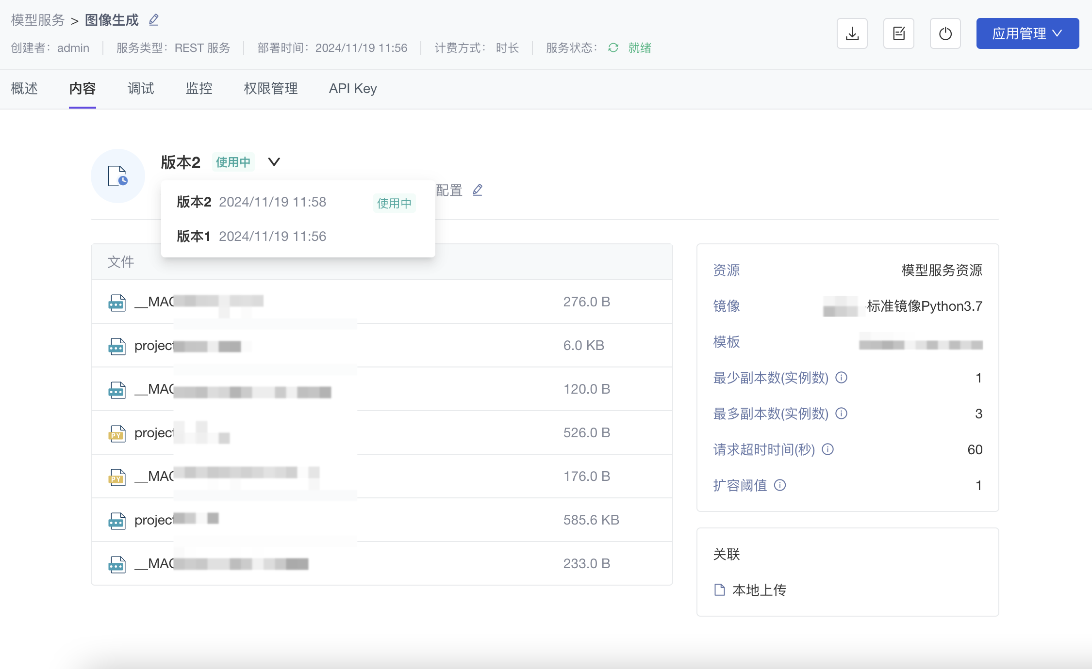Viewport: 1092px width, 669px height.
Task: Click the 文件 table header
Action: pyautogui.click(x=121, y=262)
